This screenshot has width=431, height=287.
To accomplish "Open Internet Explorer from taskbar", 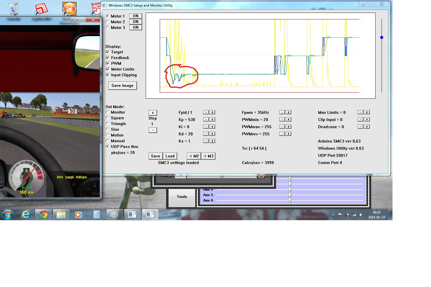I will coord(26,214).
